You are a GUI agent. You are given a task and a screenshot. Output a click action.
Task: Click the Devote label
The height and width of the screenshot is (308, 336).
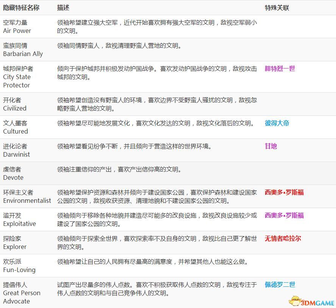pyautogui.click(x=13, y=177)
